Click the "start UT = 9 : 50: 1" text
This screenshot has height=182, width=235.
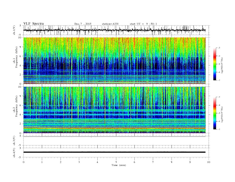click(x=143, y=24)
